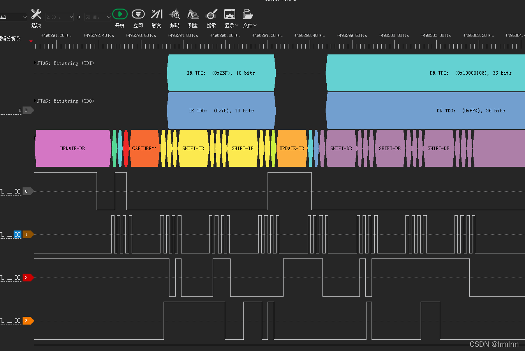This screenshot has height=351, width=525.
Task: Click the first purple SHIFT-DR state block
Action: [341, 148]
